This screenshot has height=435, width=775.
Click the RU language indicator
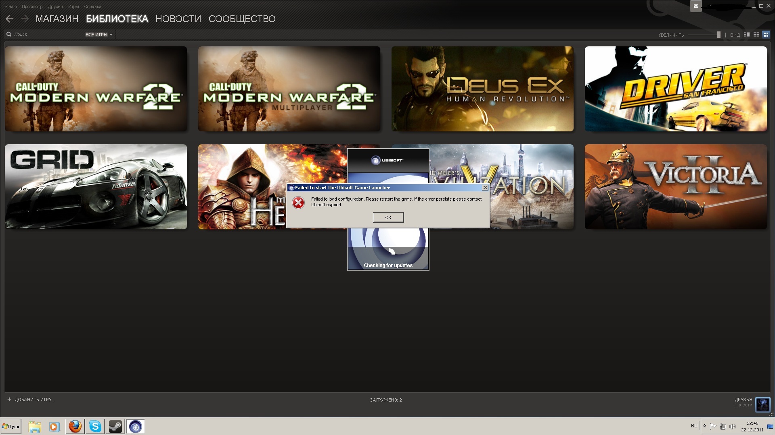[694, 426]
